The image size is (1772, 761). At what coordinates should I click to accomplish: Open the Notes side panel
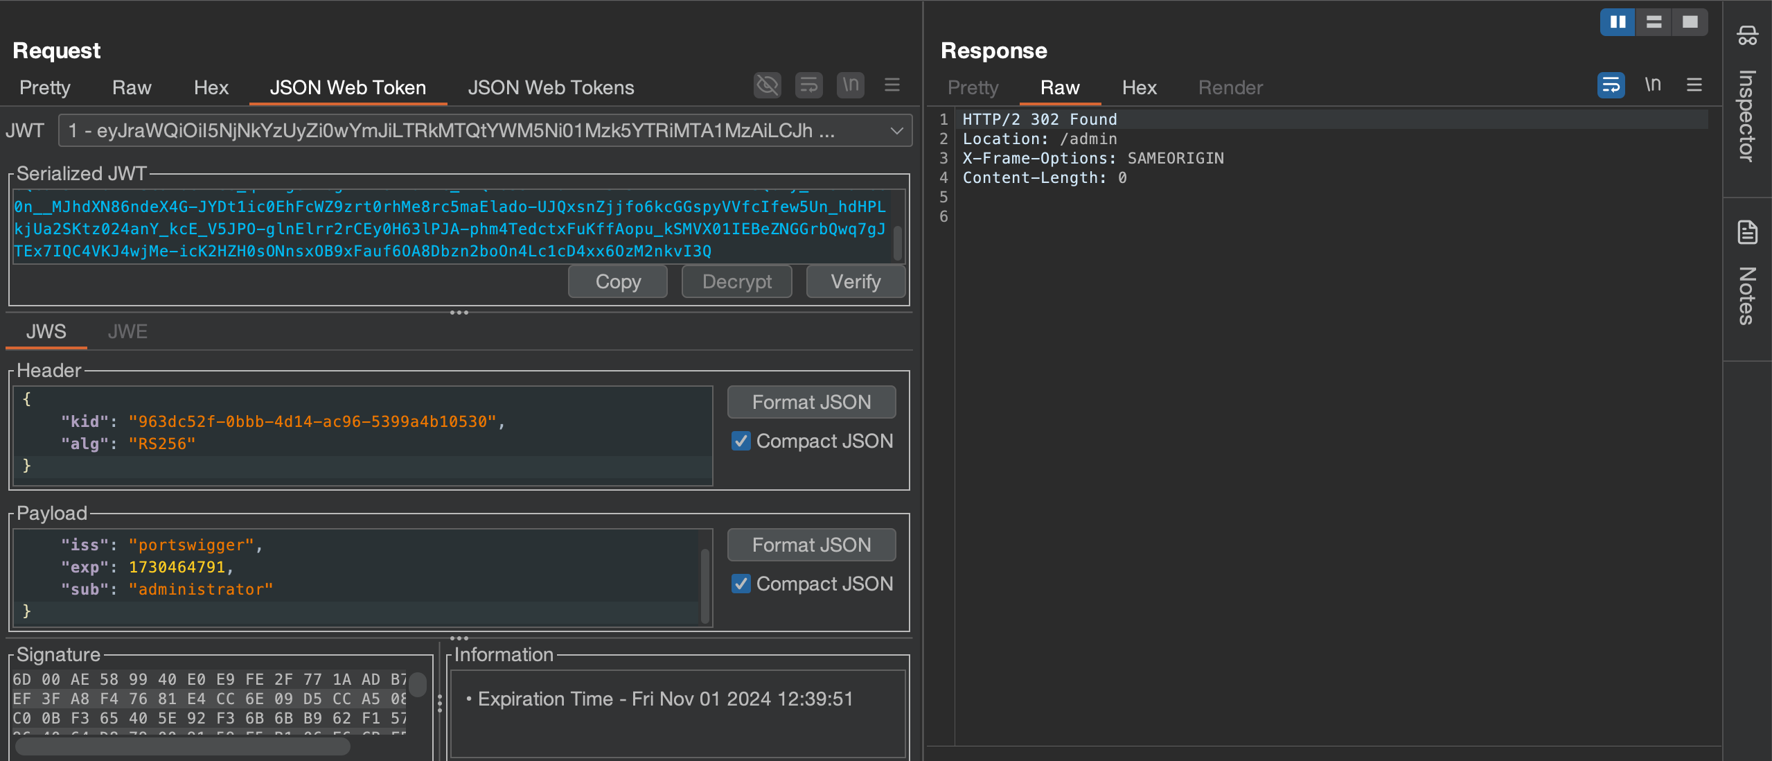point(1746,277)
